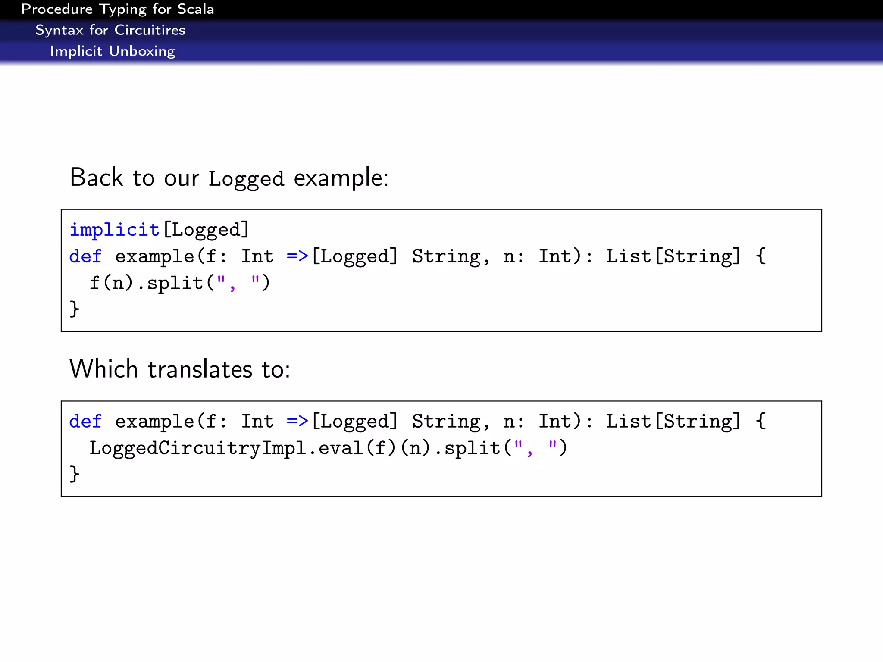
Task: Click the "Procedure Typing for Scala" title link
Action: pos(117,9)
